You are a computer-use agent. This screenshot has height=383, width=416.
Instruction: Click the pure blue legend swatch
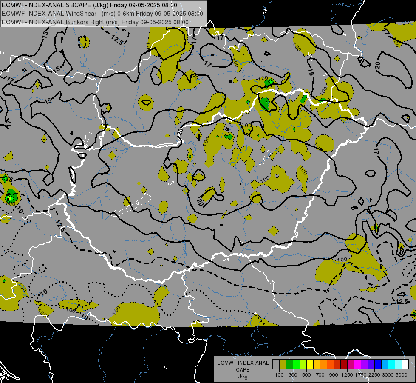coord(378,364)
